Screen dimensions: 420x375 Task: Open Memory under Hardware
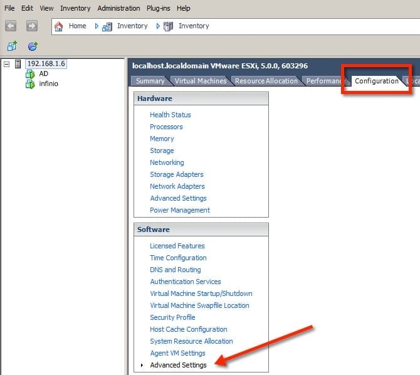pyautogui.click(x=162, y=139)
